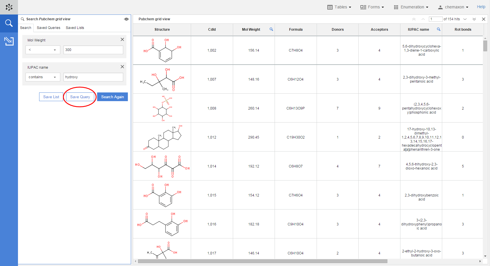Remove the Mol Weight filter with its X
This screenshot has height=266, width=490.
(x=122, y=39)
